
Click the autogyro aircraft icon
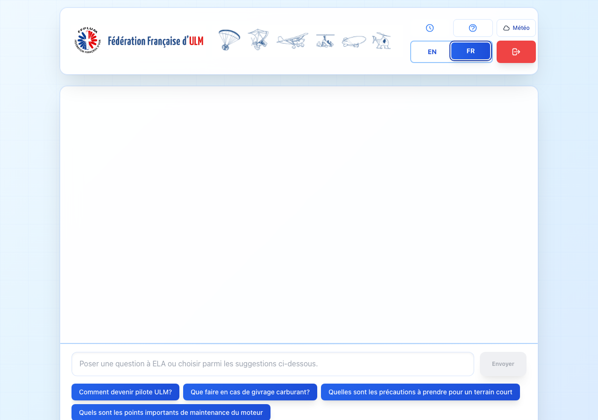(325, 41)
